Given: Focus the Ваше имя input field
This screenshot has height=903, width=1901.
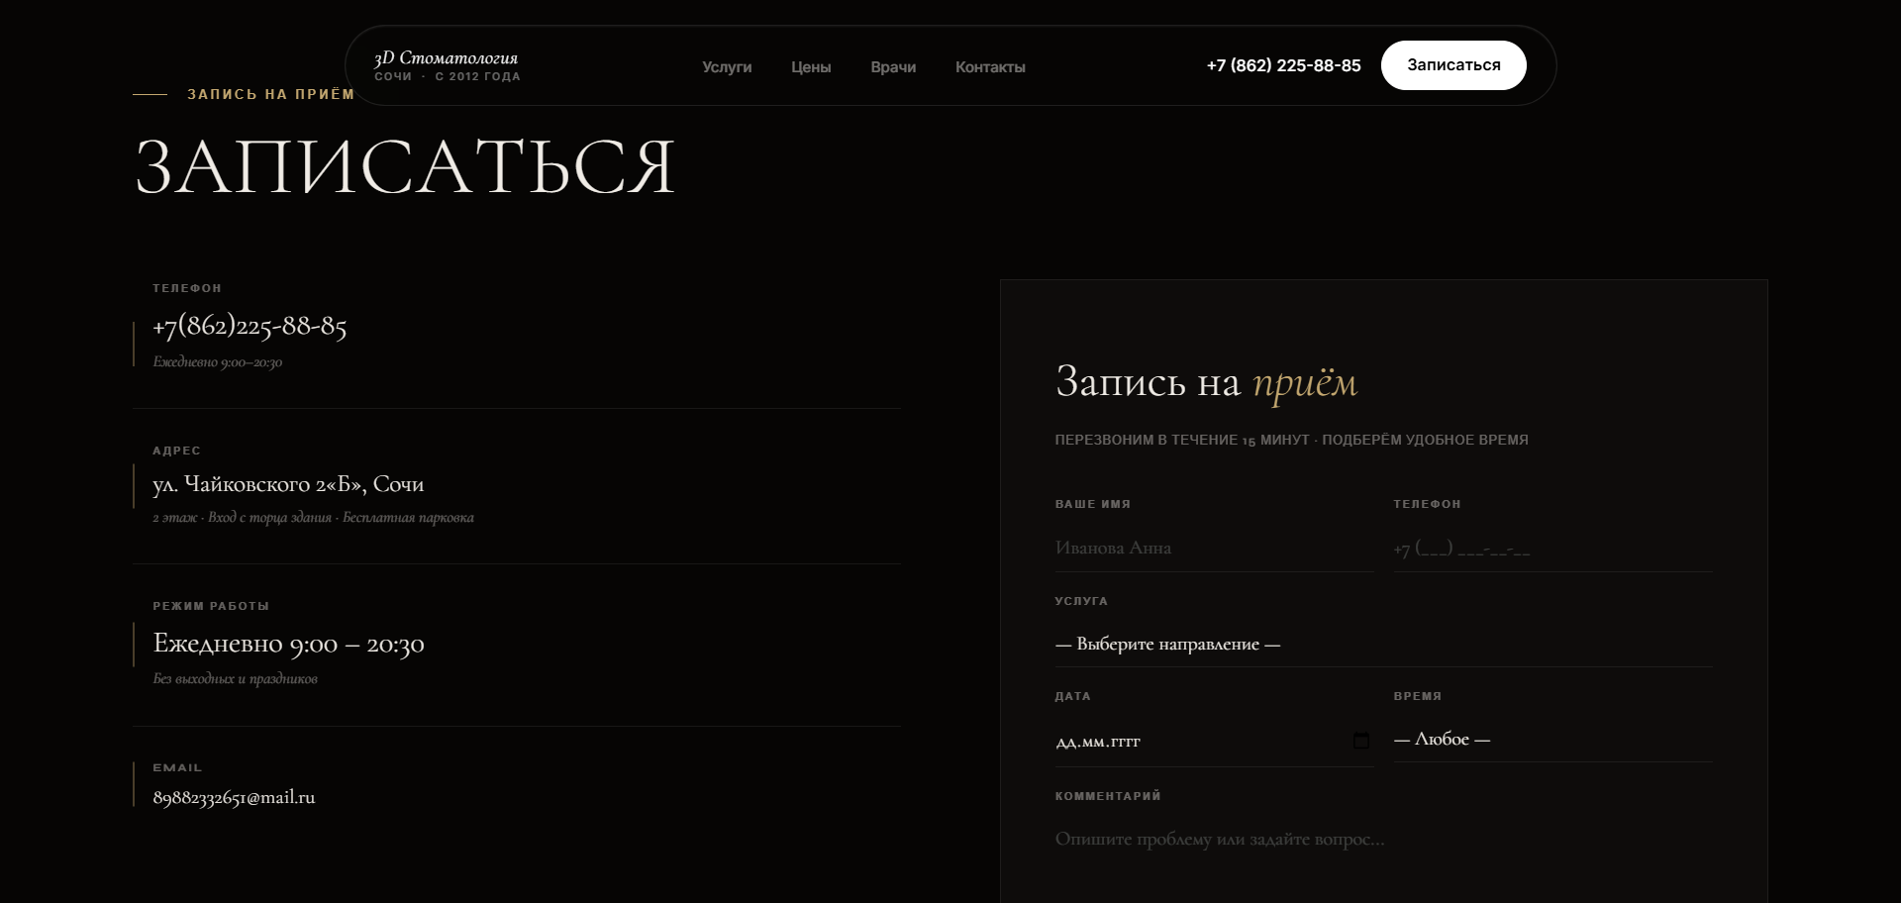Looking at the screenshot, I should [1214, 548].
